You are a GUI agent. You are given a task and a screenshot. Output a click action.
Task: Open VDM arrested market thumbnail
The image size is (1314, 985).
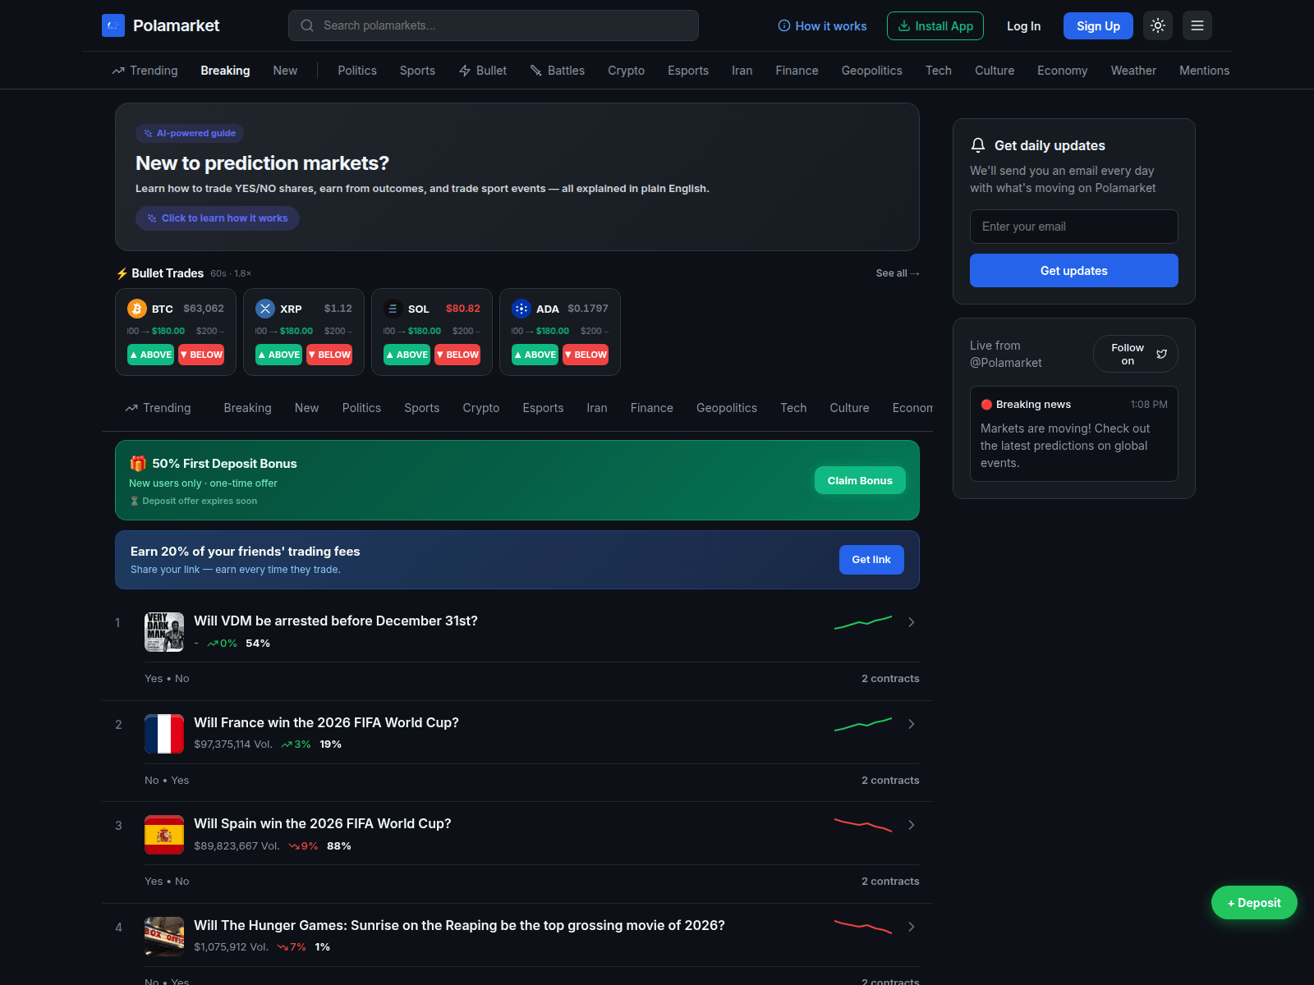click(x=164, y=632)
